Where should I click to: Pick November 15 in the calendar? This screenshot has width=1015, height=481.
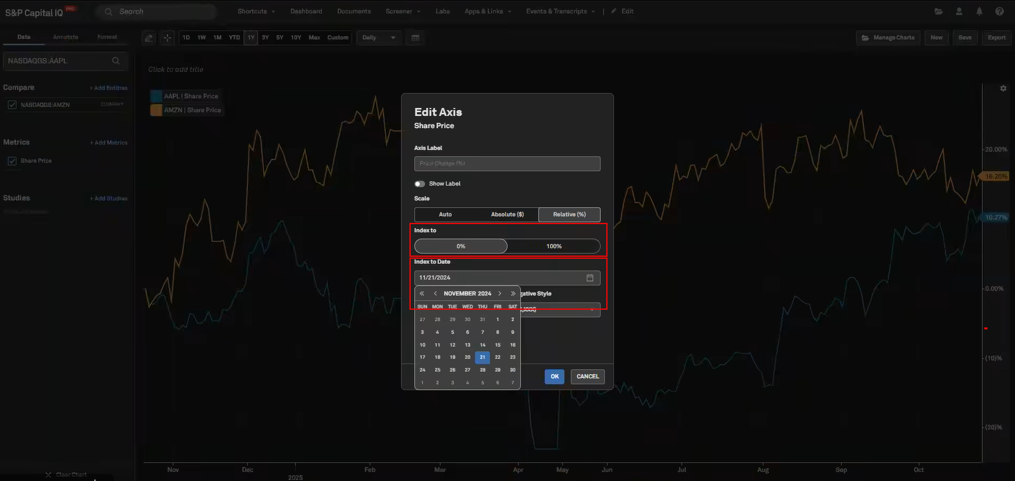tap(498, 345)
